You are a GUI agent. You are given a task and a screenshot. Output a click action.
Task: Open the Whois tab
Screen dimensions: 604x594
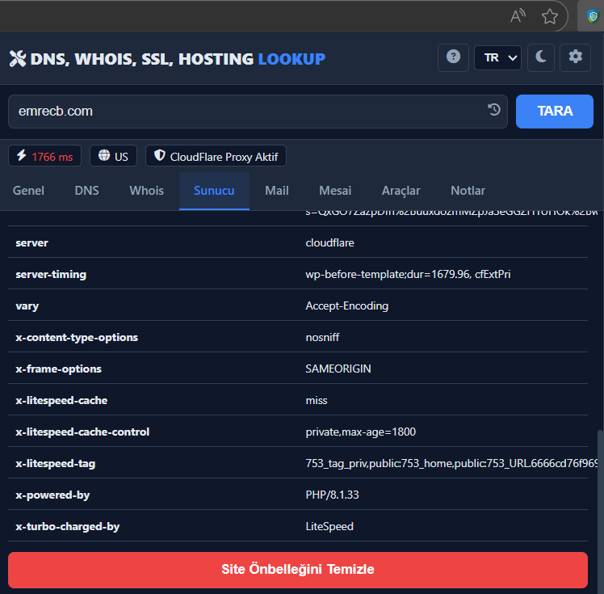[x=146, y=191]
